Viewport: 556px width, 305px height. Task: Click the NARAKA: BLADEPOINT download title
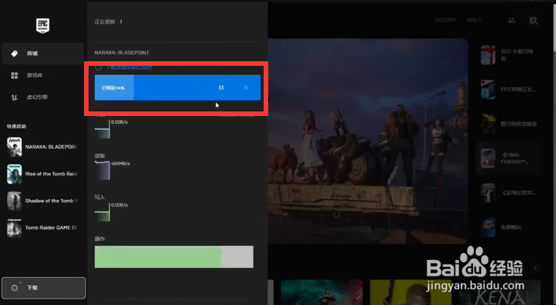(x=122, y=53)
